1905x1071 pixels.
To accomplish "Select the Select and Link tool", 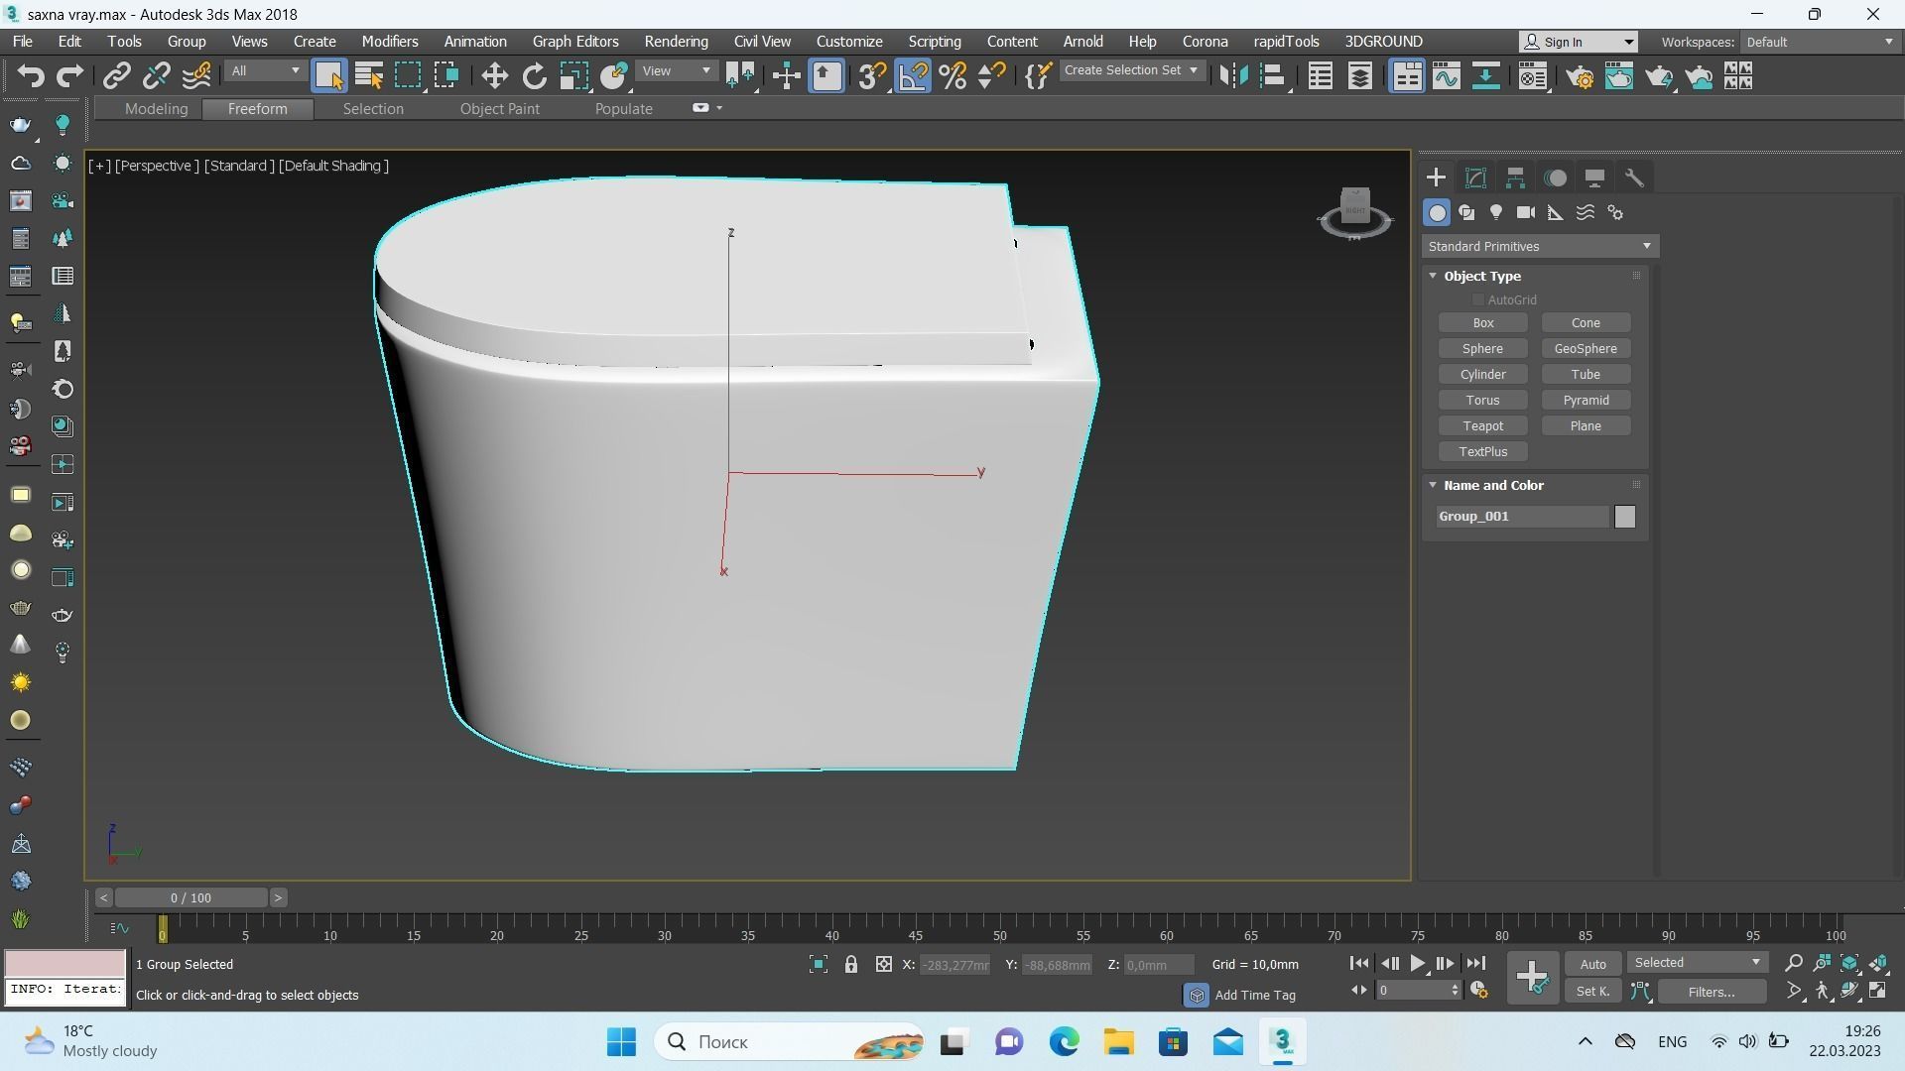I will [117, 76].
